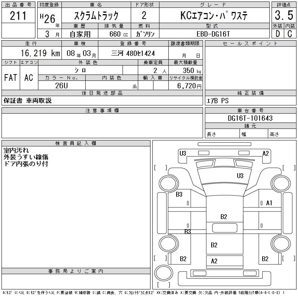This screenshot has width=298, height=298.
Task: Click the lot number 211
Action: pos(18,16)
